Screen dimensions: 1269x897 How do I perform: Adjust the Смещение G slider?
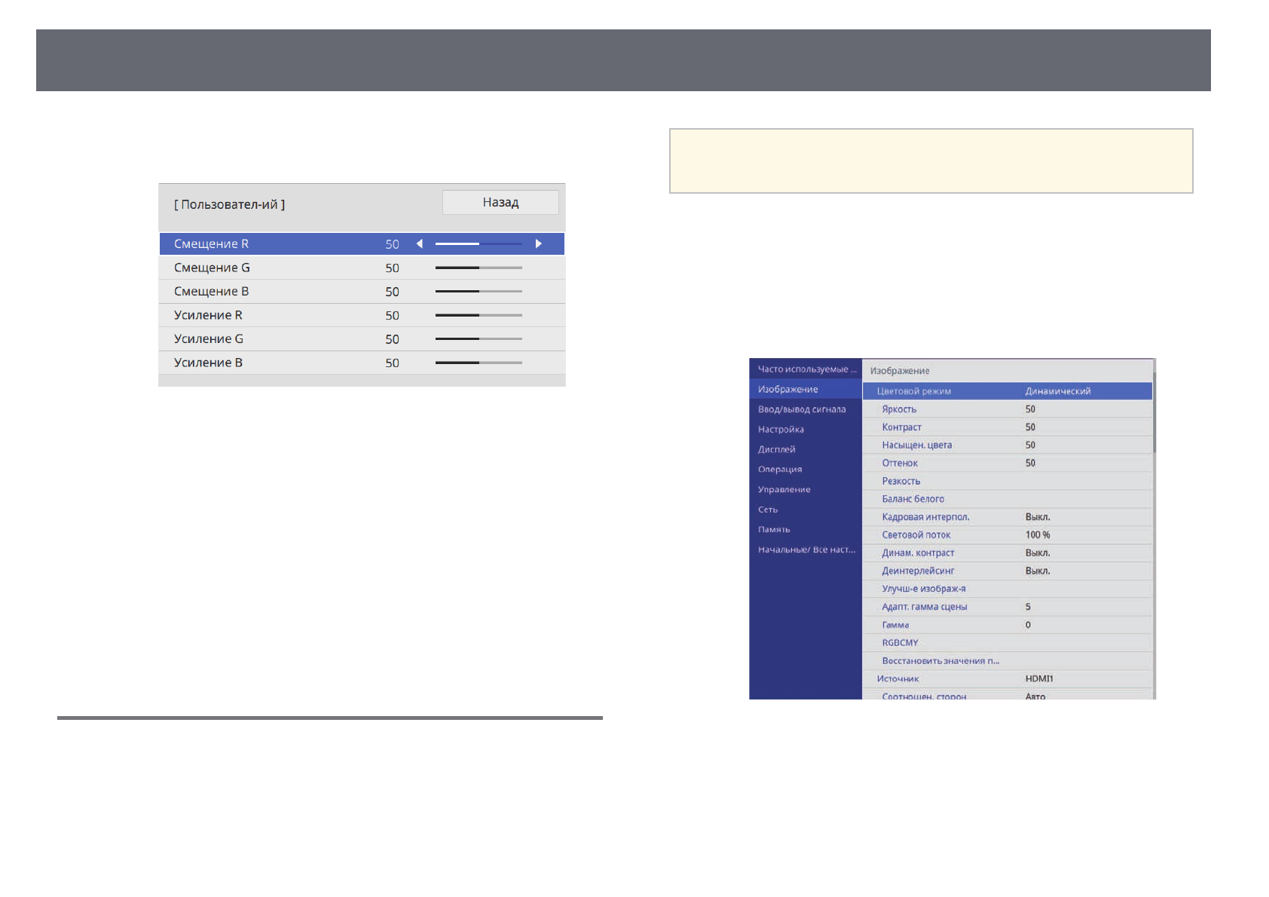tap(479, 268)
